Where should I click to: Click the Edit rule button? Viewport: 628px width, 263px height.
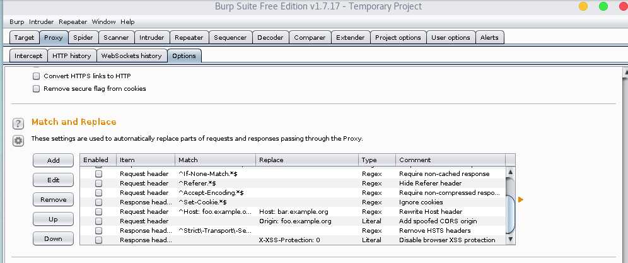pyautogui.click(x=53, y=180)
